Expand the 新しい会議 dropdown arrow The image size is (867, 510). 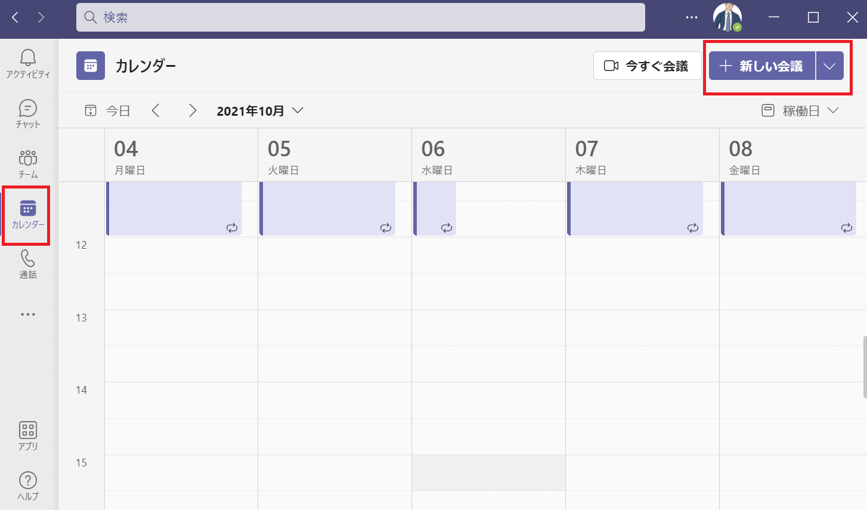click(x=829, y=66)
